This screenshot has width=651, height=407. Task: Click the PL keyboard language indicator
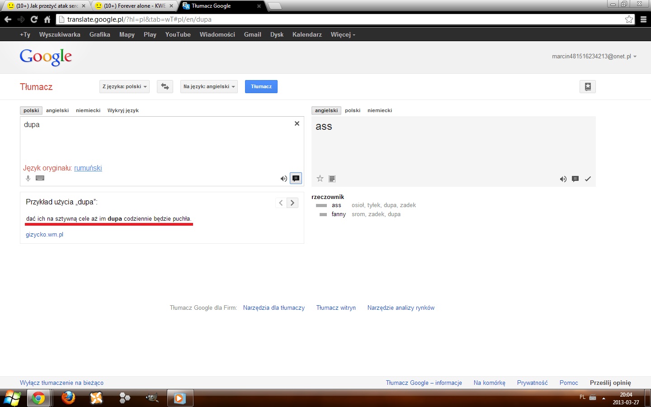[582, 397]
